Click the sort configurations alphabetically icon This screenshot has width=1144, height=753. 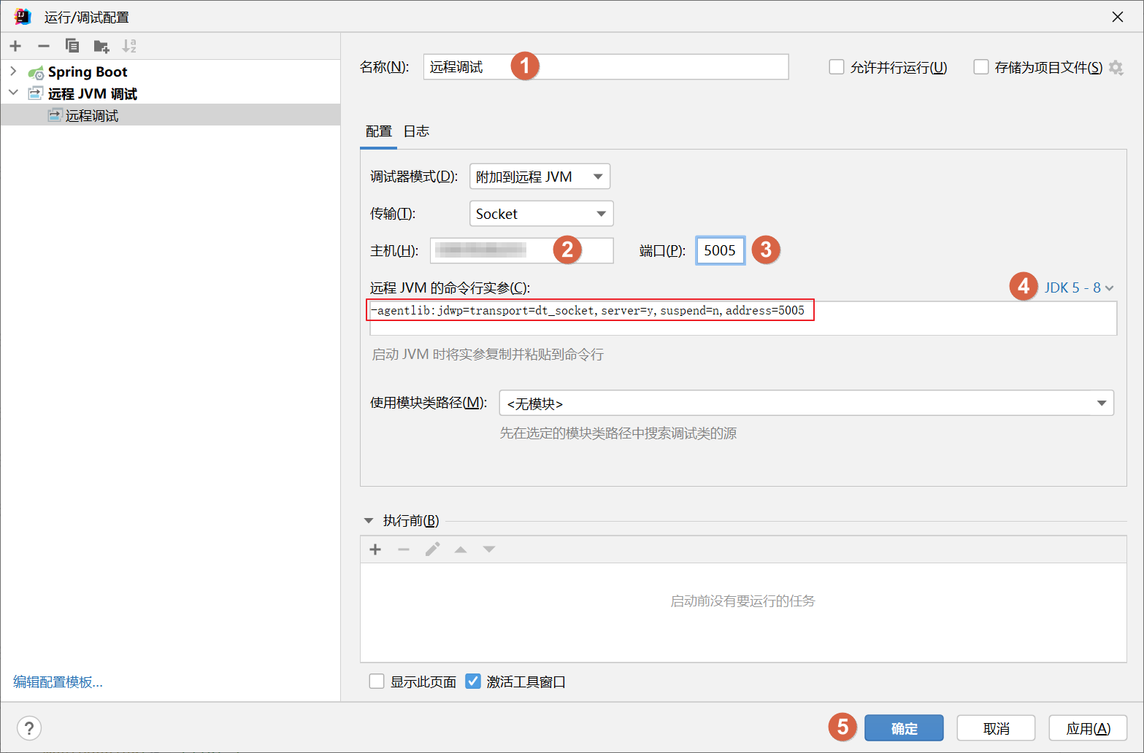tap(129, 46)
